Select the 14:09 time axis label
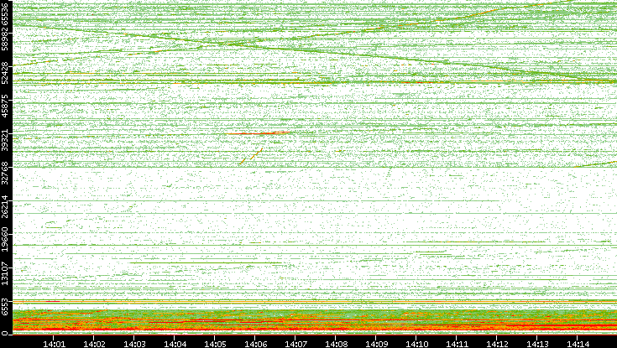The height and width of the screenshot is (348, 617). [x=376, y=344]
